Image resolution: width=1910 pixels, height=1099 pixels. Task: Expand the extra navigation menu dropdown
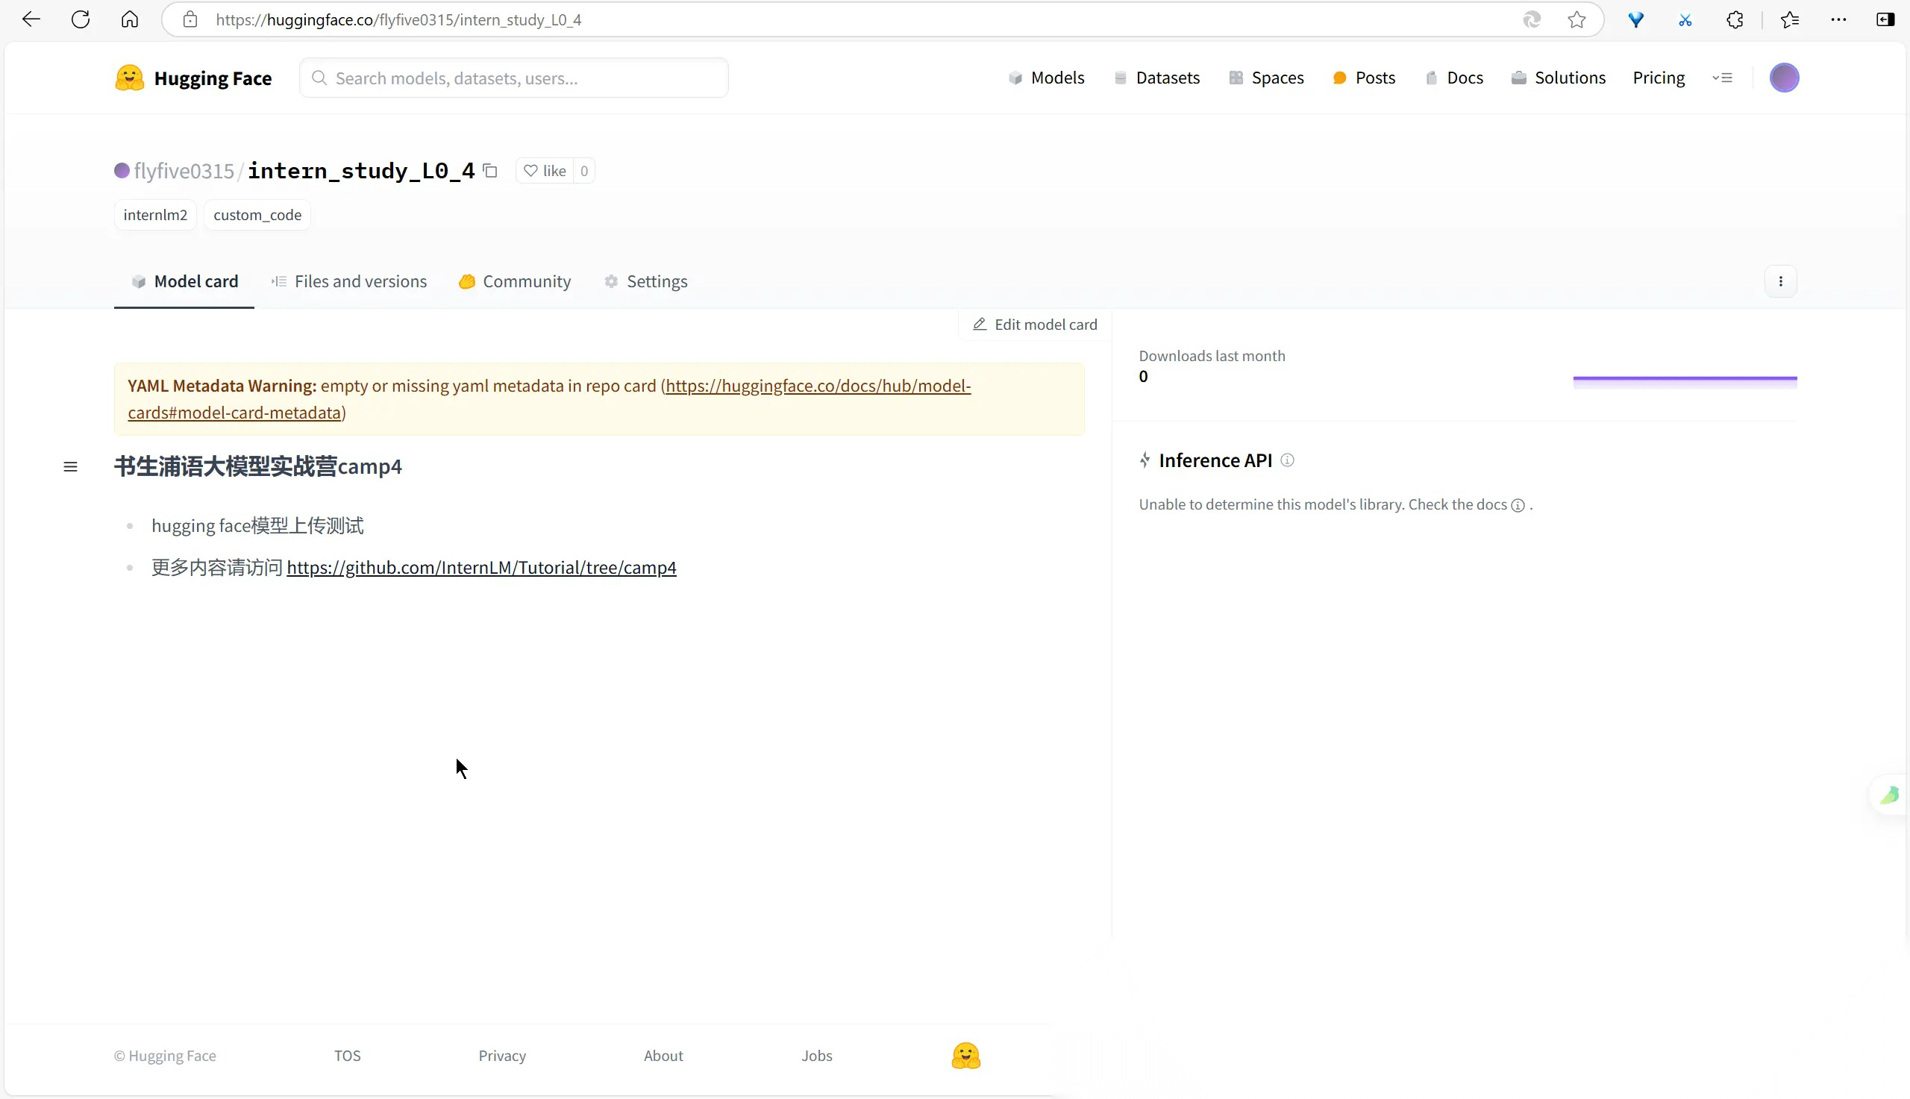point(1722,78)
